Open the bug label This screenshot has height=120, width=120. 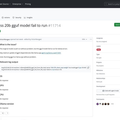tap(98, 50)
